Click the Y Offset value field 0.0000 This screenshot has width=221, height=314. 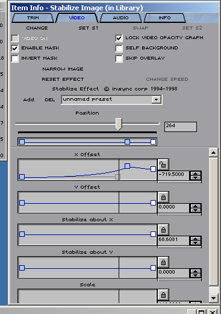pyautogui.click(x=173, y=209)
